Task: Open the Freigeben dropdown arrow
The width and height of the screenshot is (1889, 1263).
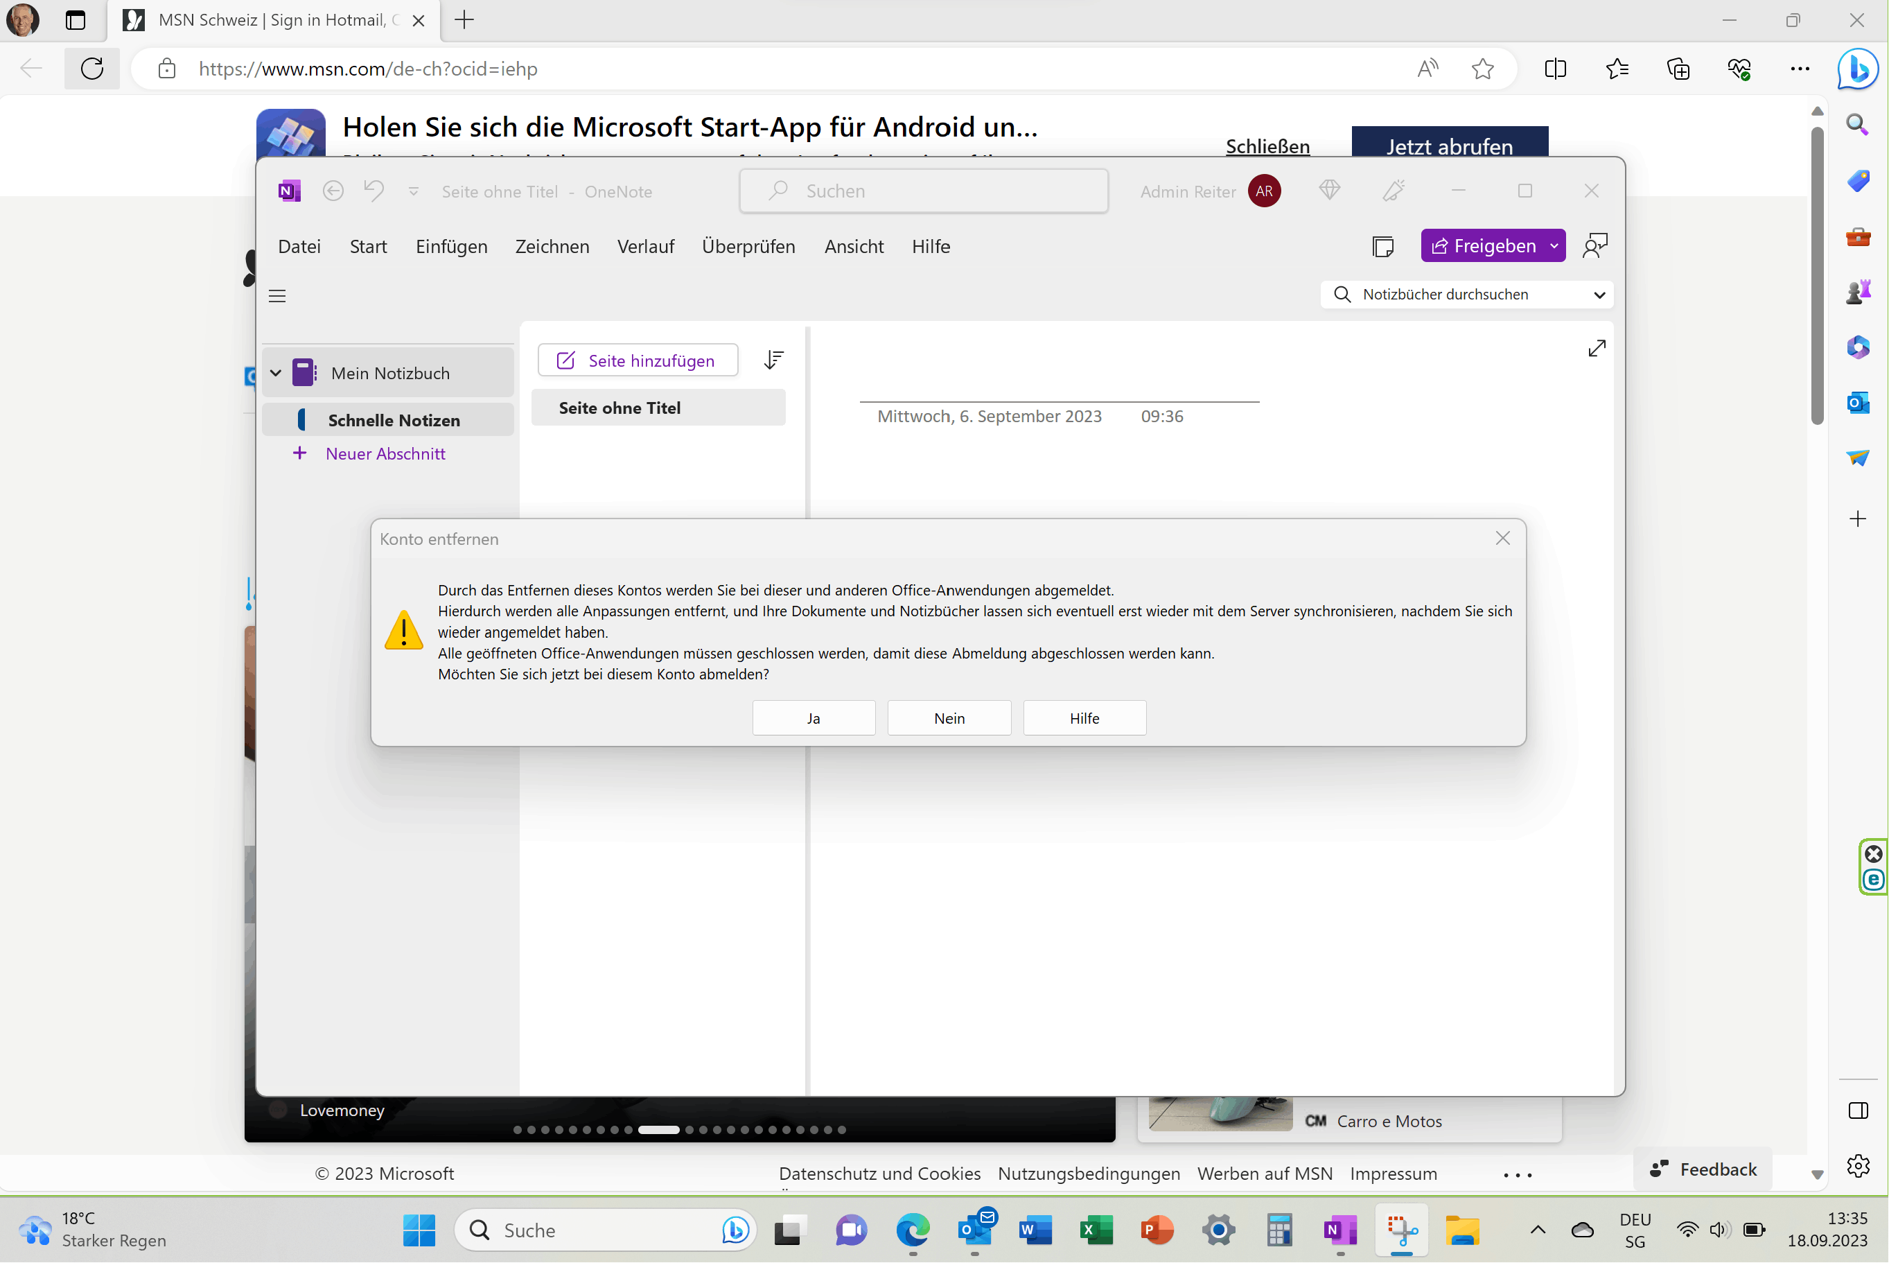Action: (1553, 245)
